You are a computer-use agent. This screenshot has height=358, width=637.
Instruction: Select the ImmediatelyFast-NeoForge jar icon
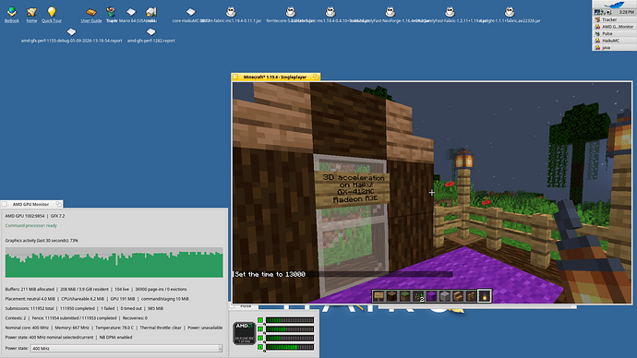390,12
